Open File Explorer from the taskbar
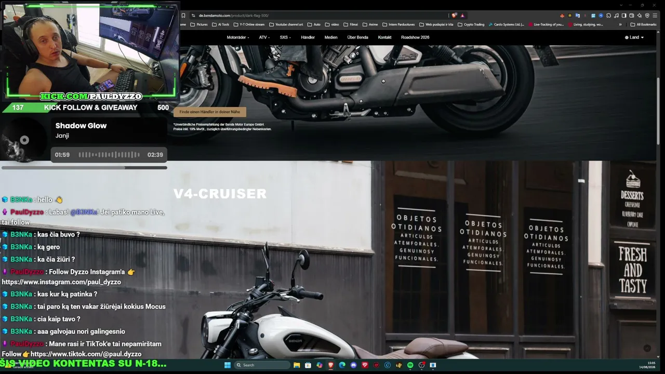 click(x=297, y=365)
